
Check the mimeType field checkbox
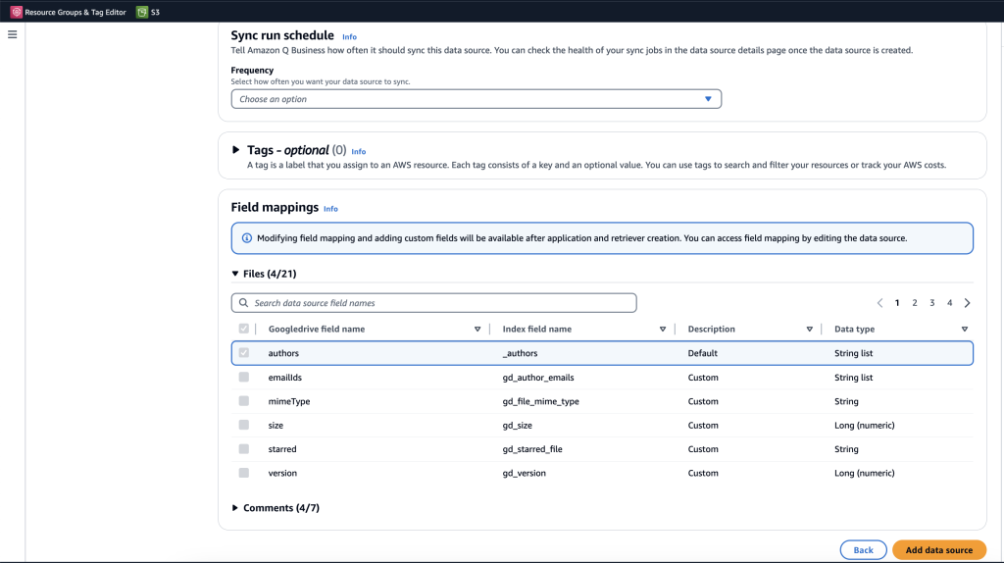pyautogui.click(x=244, y=401)
